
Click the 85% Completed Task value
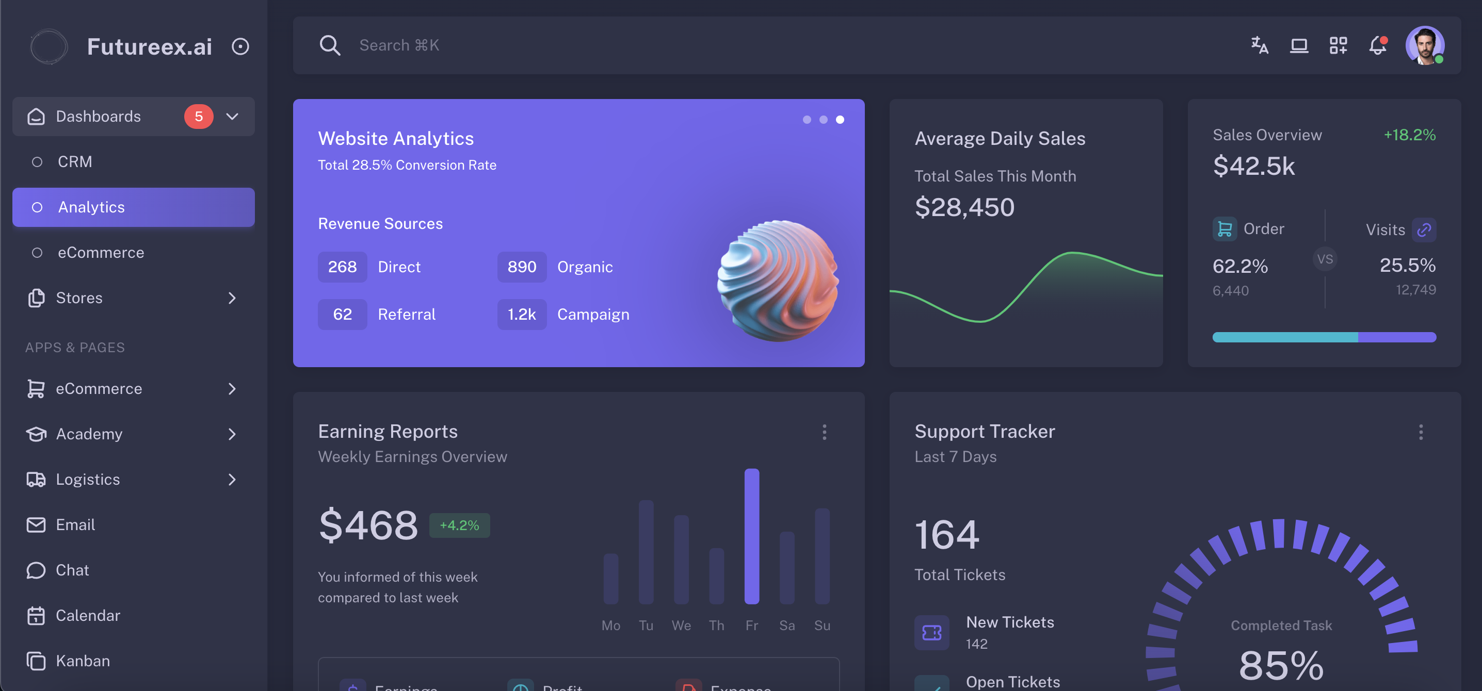point(1281,665)
